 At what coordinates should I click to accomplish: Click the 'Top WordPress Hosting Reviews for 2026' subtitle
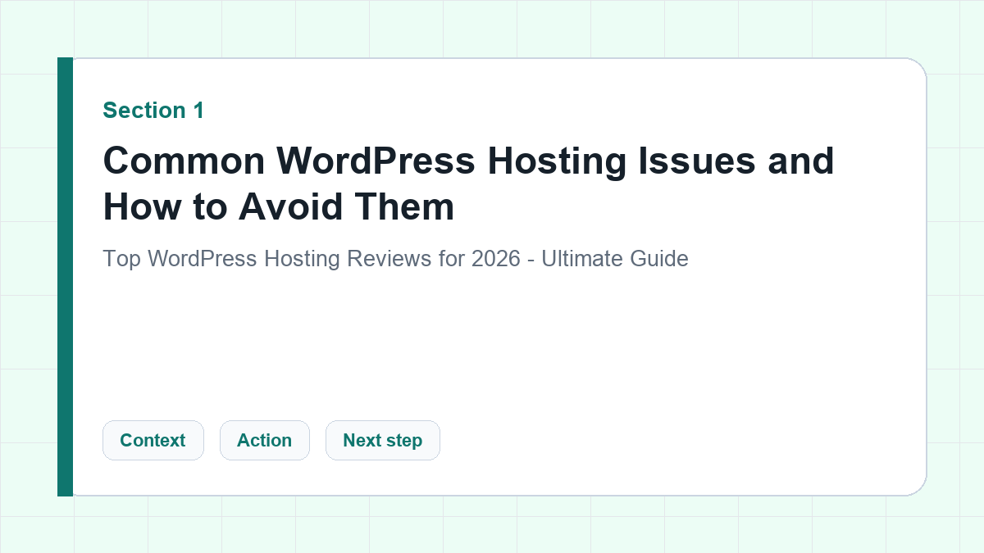395,259
